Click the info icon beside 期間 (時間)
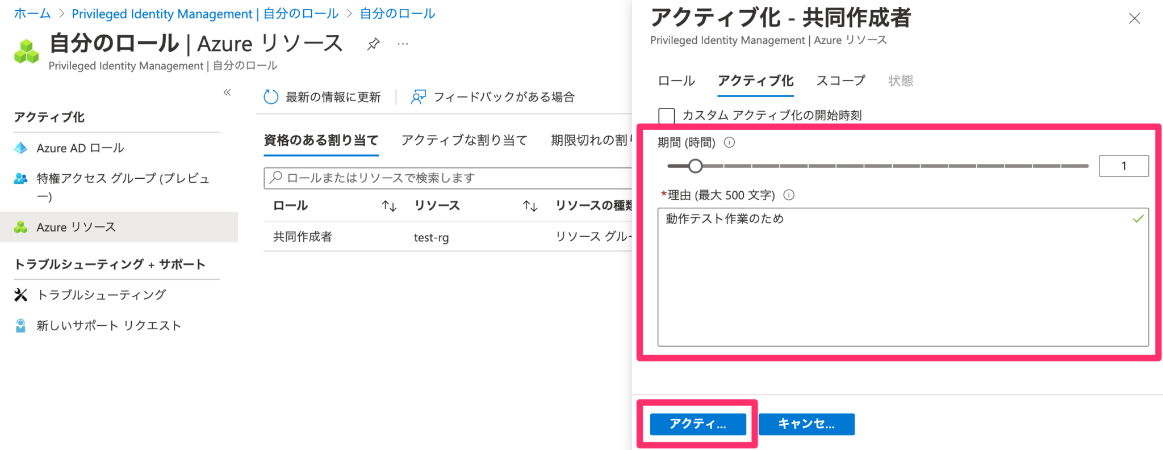 point(729,142)
